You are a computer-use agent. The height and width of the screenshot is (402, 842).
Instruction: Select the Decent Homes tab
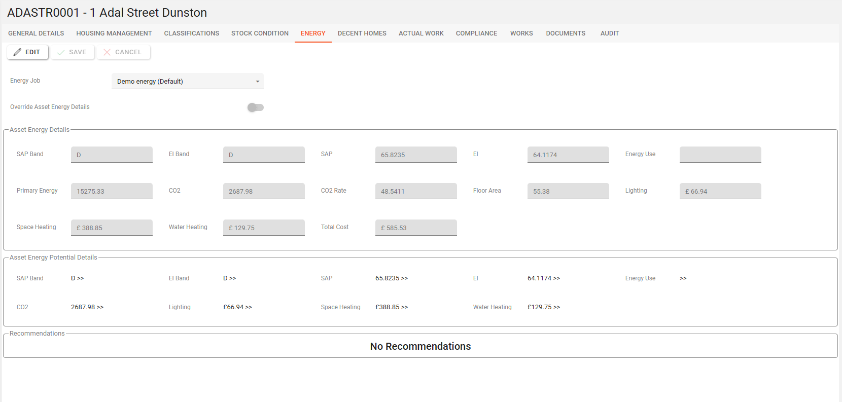click(x=362, y=33)
